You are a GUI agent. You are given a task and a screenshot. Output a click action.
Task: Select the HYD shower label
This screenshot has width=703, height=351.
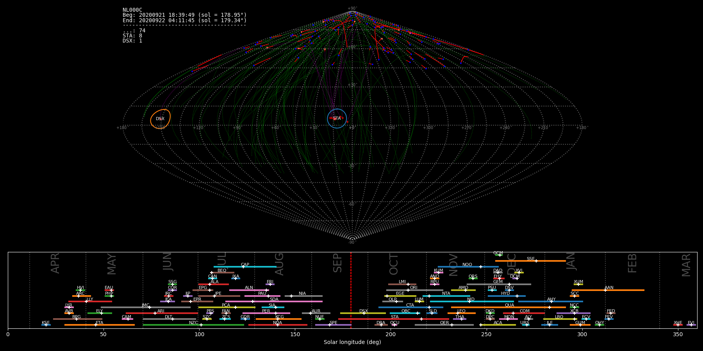coord(505,294)
